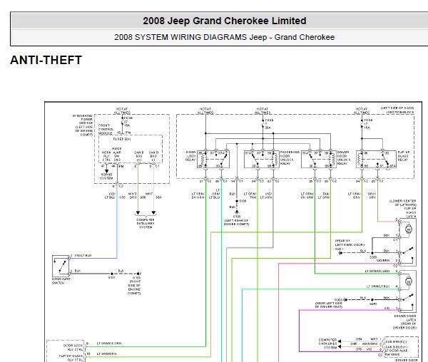The height and width of the screenshot is (362, 428).
Task: Click the 'FUSED B(+)' text in control module
Action: click(x=122, y=139)
